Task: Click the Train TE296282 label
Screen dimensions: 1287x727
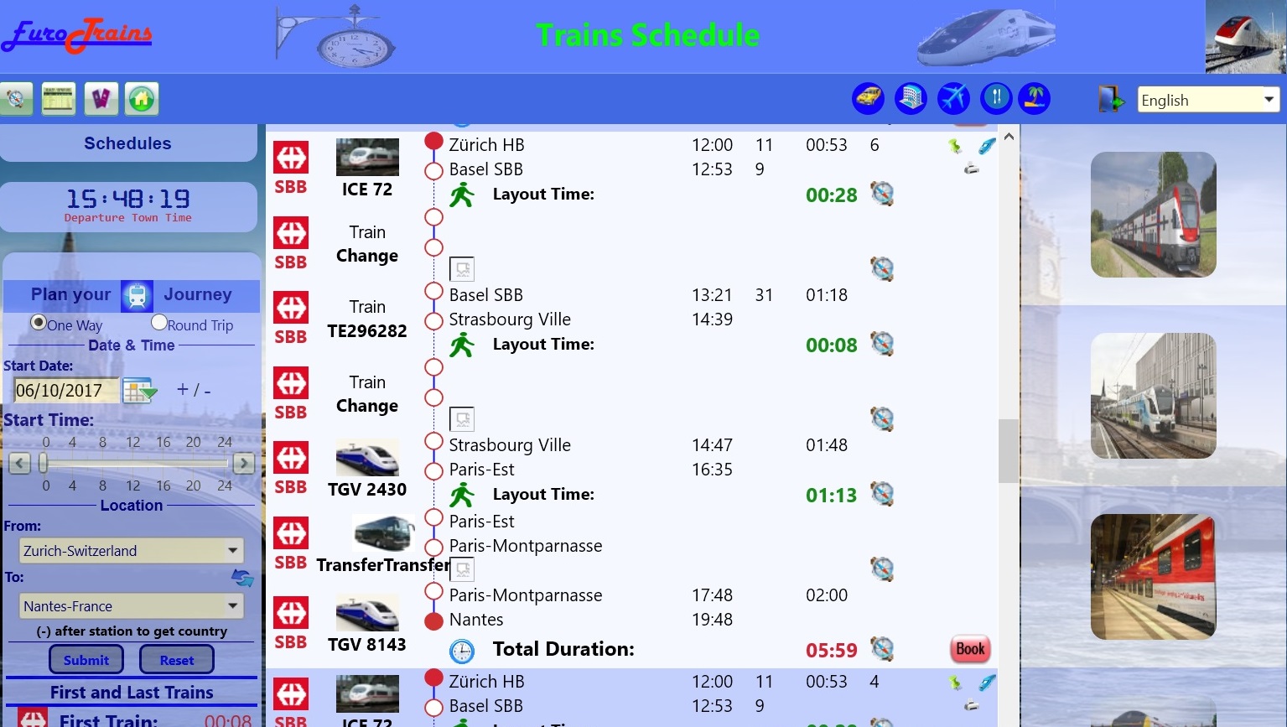Action: pyautogui.click(x=367, y=319)
